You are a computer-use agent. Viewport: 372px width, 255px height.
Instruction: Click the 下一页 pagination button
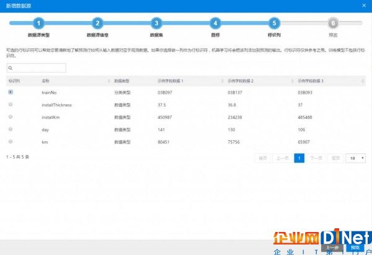coord(316,158)
